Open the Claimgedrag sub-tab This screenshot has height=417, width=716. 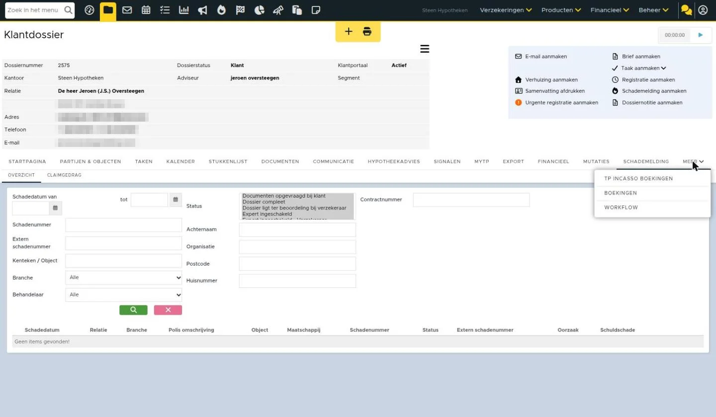click(x=64, y=175)
